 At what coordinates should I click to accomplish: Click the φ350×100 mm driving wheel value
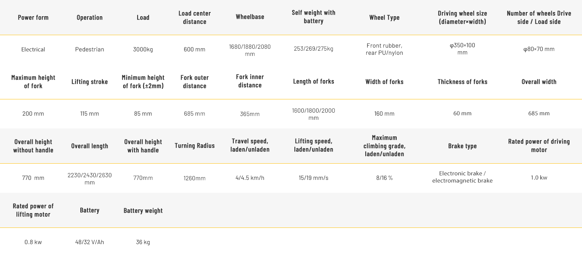tap(462, 49)
